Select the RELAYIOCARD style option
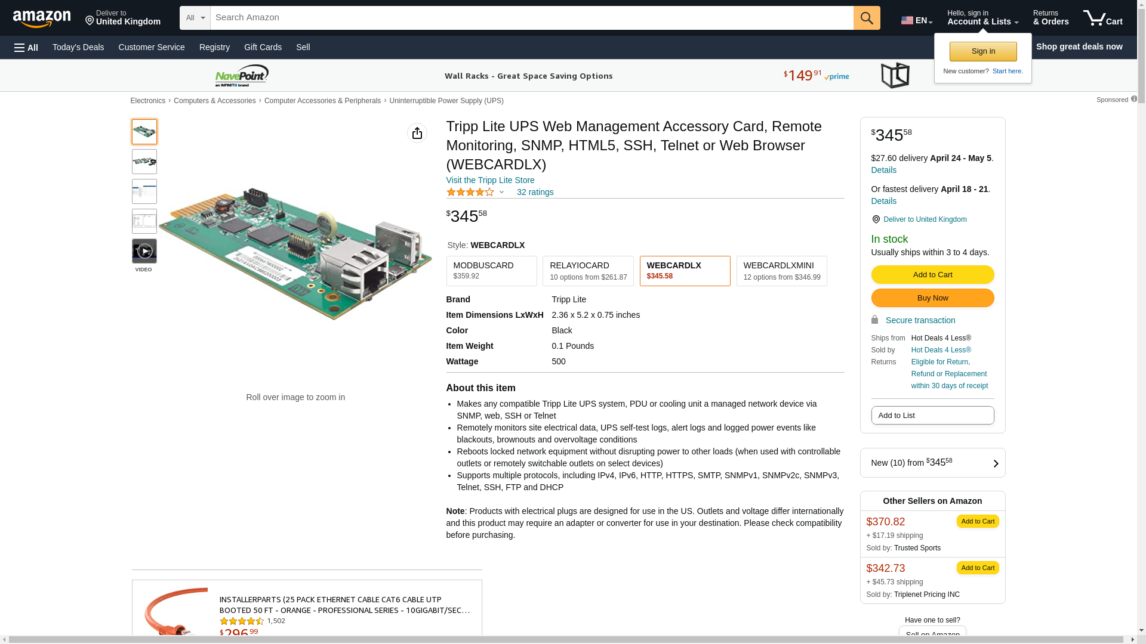The image size is (1146, 644). 587,271
